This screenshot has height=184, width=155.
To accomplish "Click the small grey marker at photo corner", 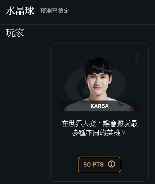I will (x=137, y=57).
